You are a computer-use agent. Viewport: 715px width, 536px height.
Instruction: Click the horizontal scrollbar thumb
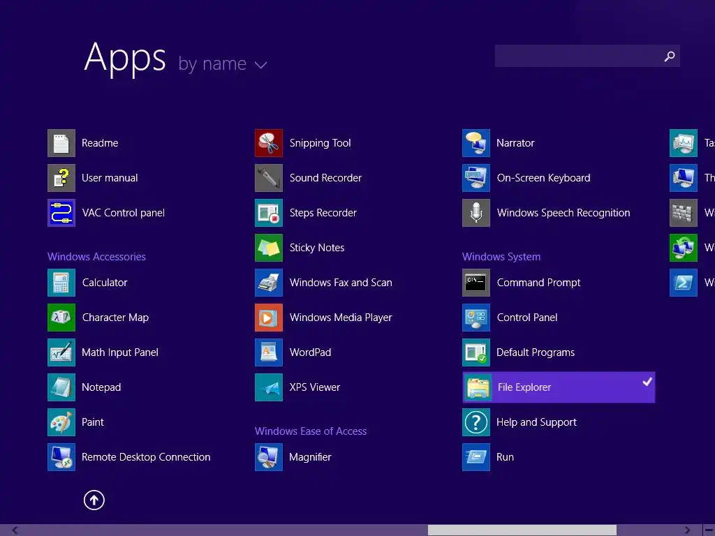tap(522, 530)
